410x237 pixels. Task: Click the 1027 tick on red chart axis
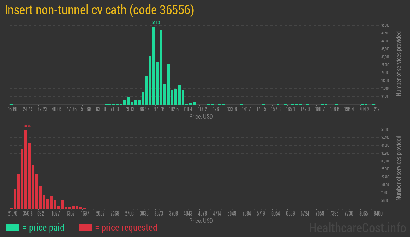(x=56, y=214)
